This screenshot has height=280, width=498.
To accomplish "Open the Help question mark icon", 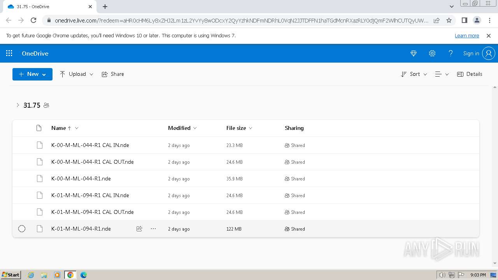I will click(451, 53).
